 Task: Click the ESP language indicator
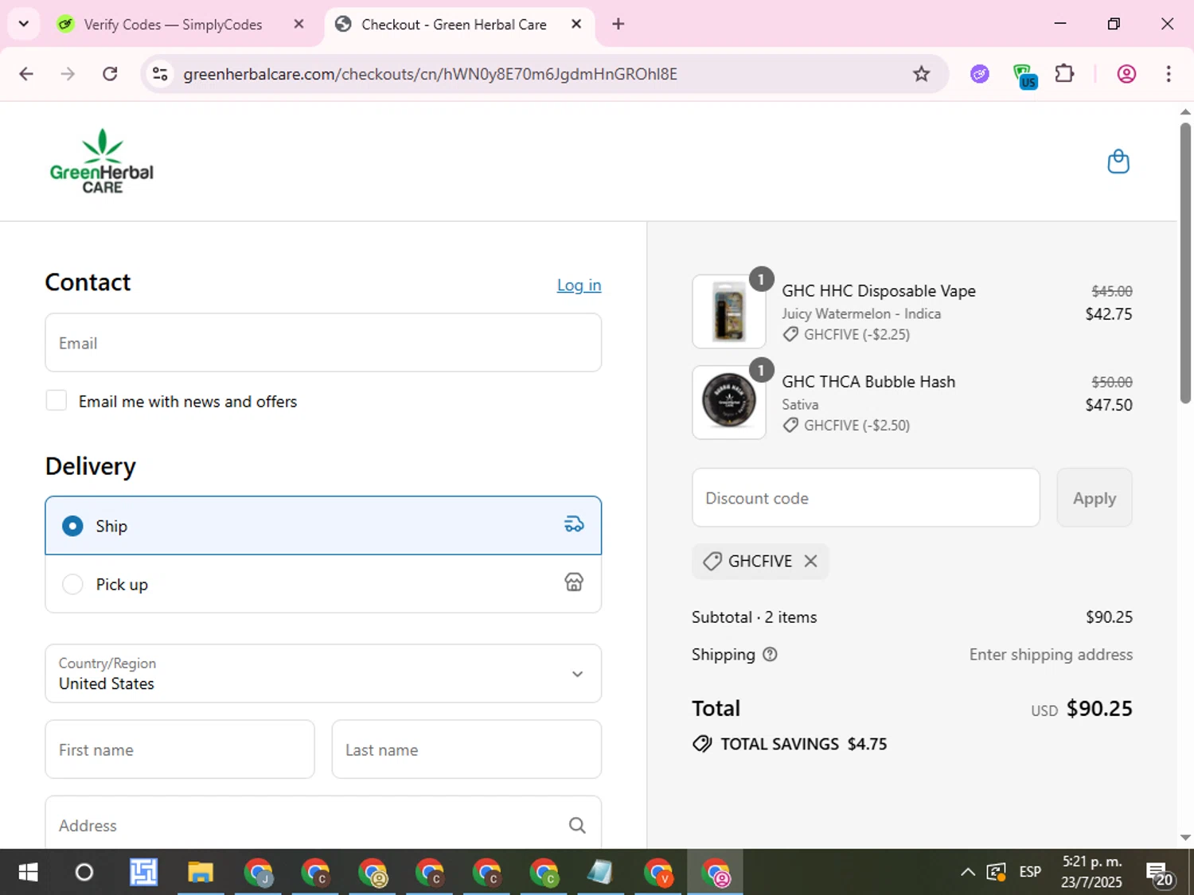[1030, 872]
